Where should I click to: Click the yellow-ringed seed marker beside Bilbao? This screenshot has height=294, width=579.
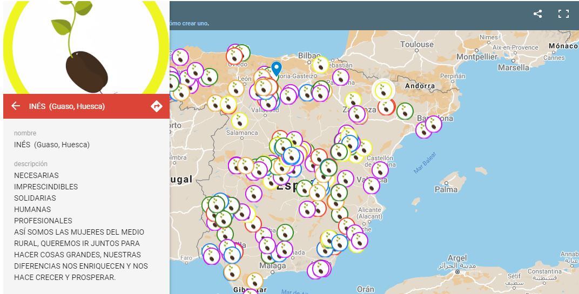(320, 65)
